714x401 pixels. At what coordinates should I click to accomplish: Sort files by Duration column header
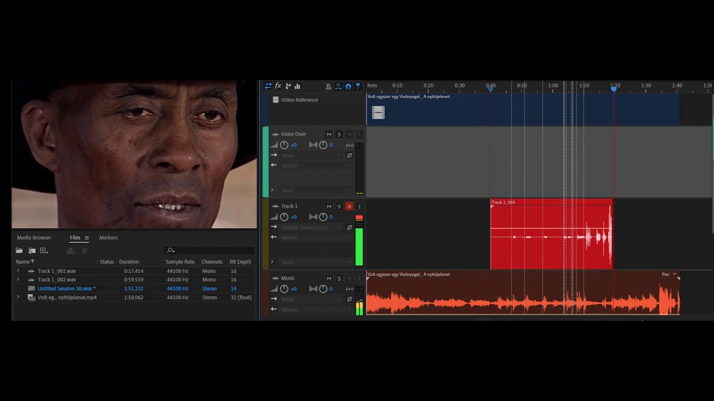[129, 262]
